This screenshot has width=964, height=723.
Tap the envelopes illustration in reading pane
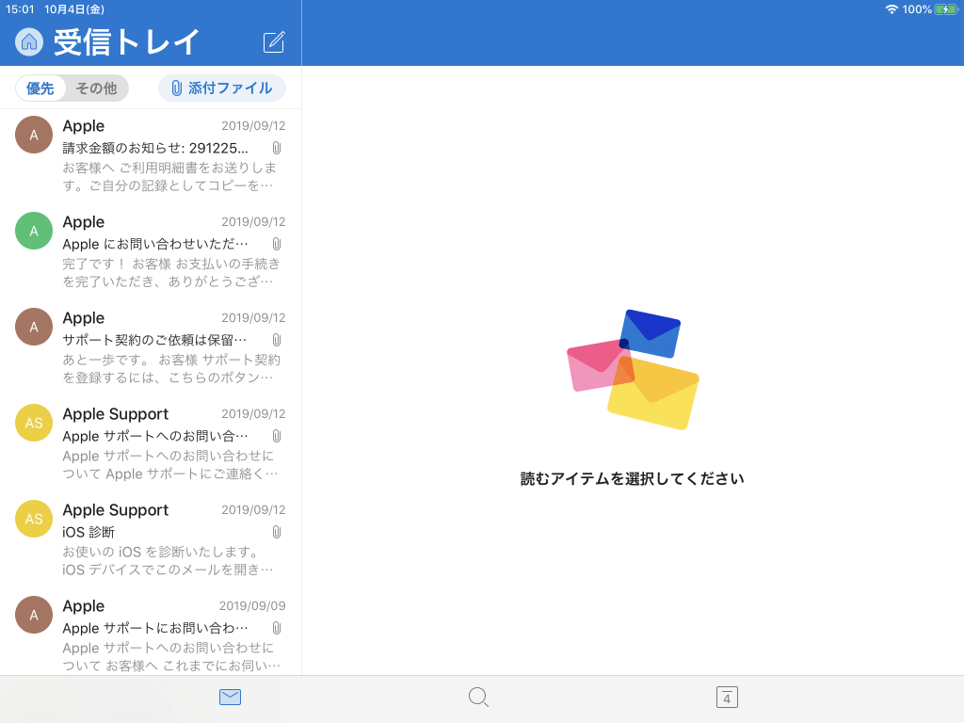pos(633,369)
